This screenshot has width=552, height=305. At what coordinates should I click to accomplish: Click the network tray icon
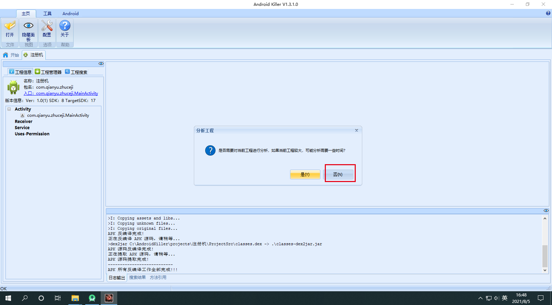[489, 298]
